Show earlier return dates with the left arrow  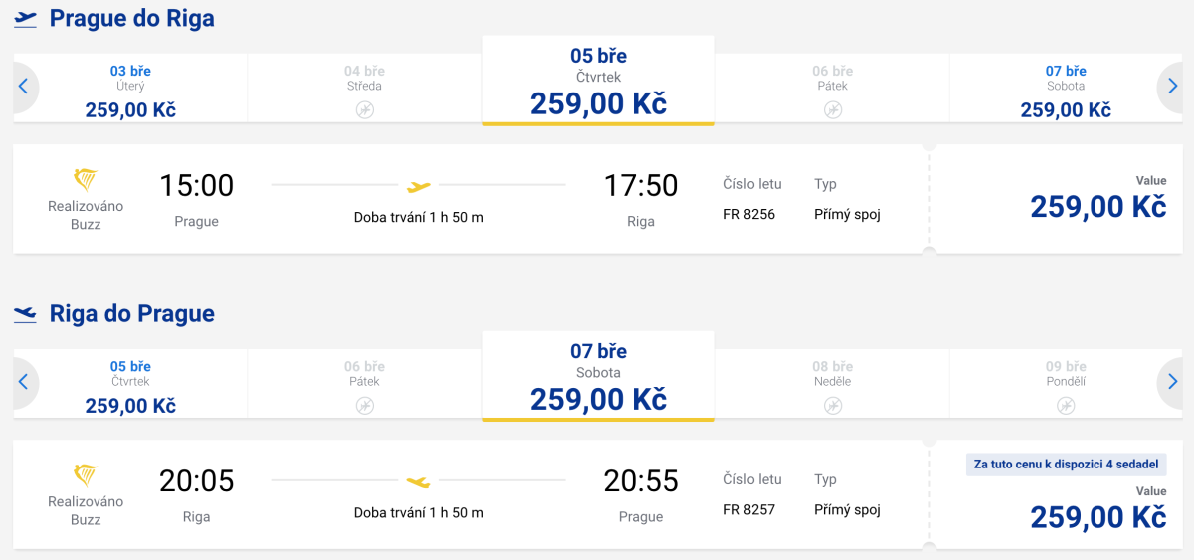pyautogui.click(x=23, y=382)
